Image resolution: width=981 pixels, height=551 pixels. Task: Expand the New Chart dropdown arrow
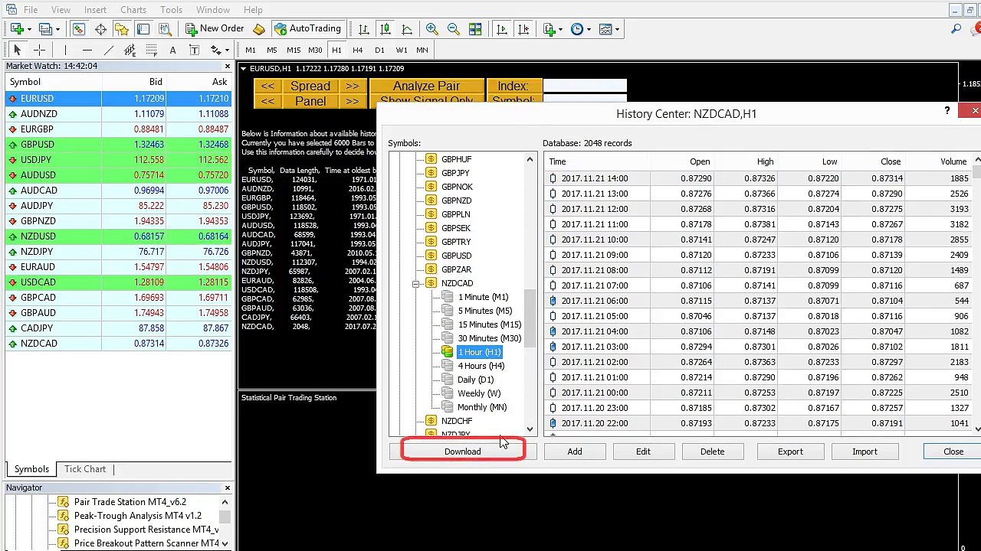point(28,30)
